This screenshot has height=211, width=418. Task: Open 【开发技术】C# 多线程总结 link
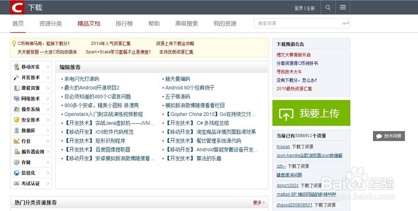197,123
